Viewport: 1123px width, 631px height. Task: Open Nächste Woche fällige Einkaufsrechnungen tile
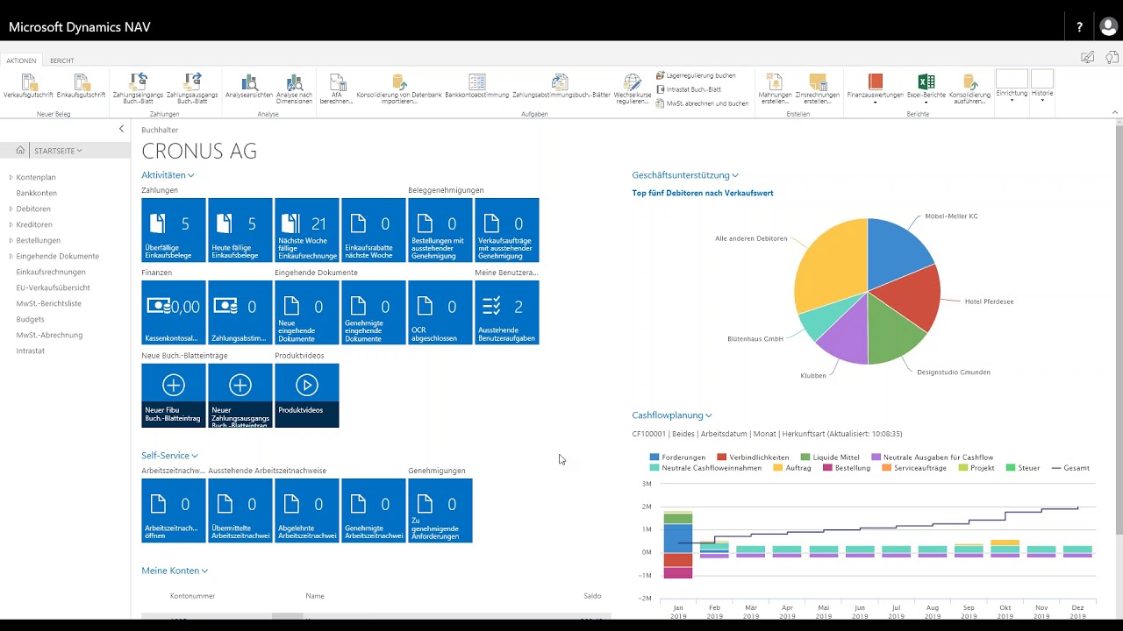click(307, 230)
